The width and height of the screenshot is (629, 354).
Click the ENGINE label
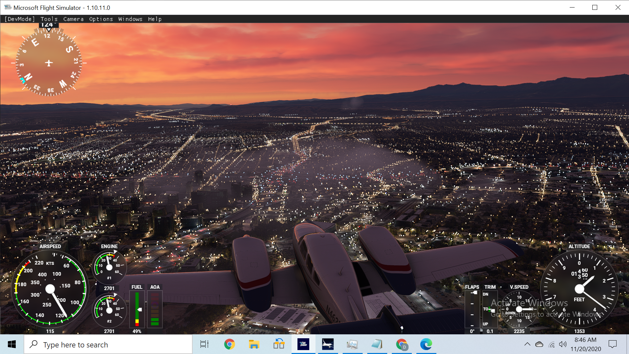point(109,246)
